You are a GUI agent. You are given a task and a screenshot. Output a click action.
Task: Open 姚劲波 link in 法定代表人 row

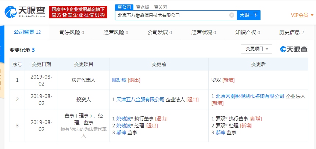pyautogui.click(x=119, y=80)
